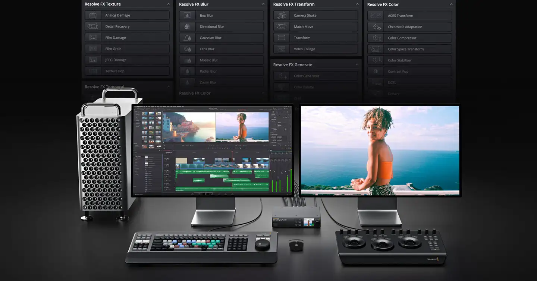Click the Box Blur effect icon
537x281 pixels.
tap(188, 16)
